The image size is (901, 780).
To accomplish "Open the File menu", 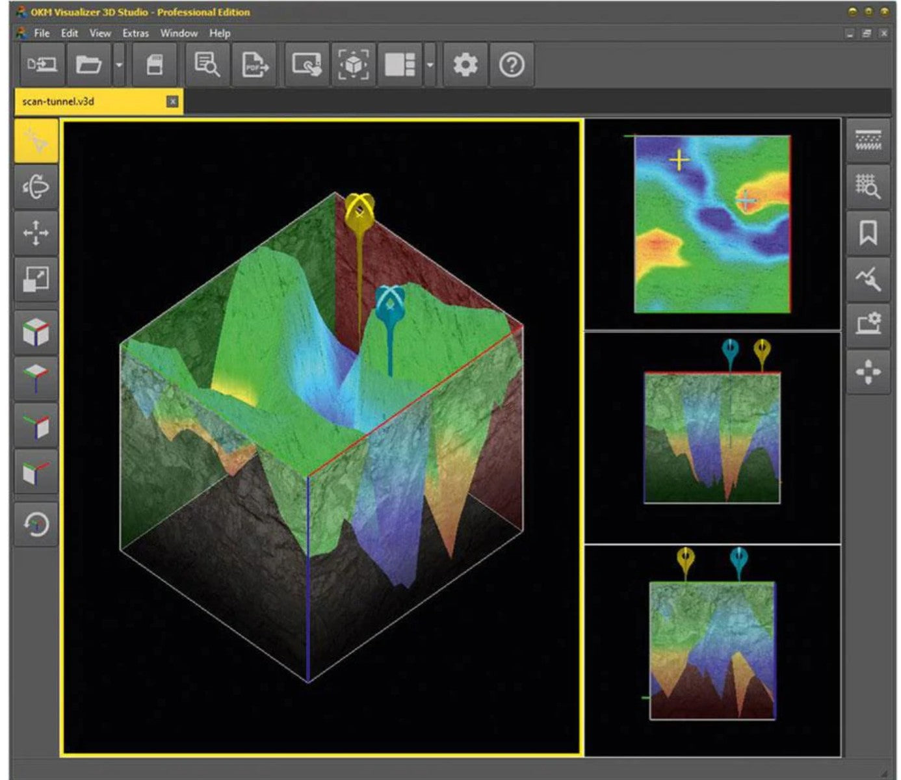I will (x=42, y=33).
